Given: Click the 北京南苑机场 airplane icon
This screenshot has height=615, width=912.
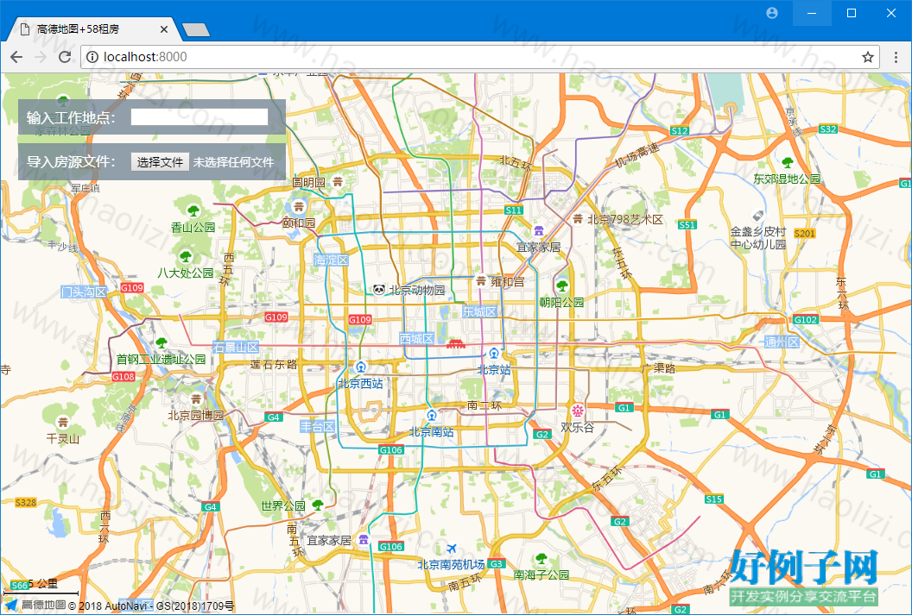Looking at the screenshot, I should pos(452,549).
